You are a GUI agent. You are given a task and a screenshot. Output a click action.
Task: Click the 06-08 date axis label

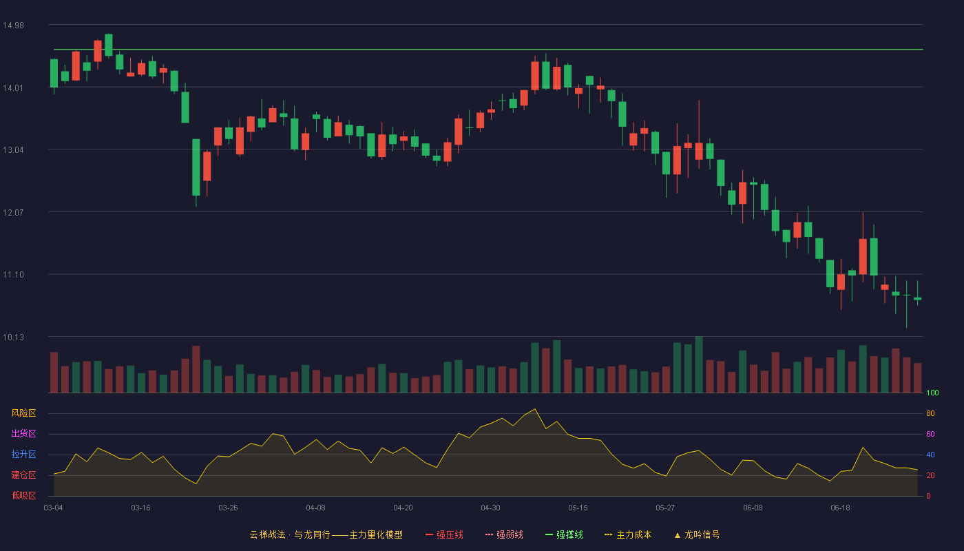(x=753, y=508)
